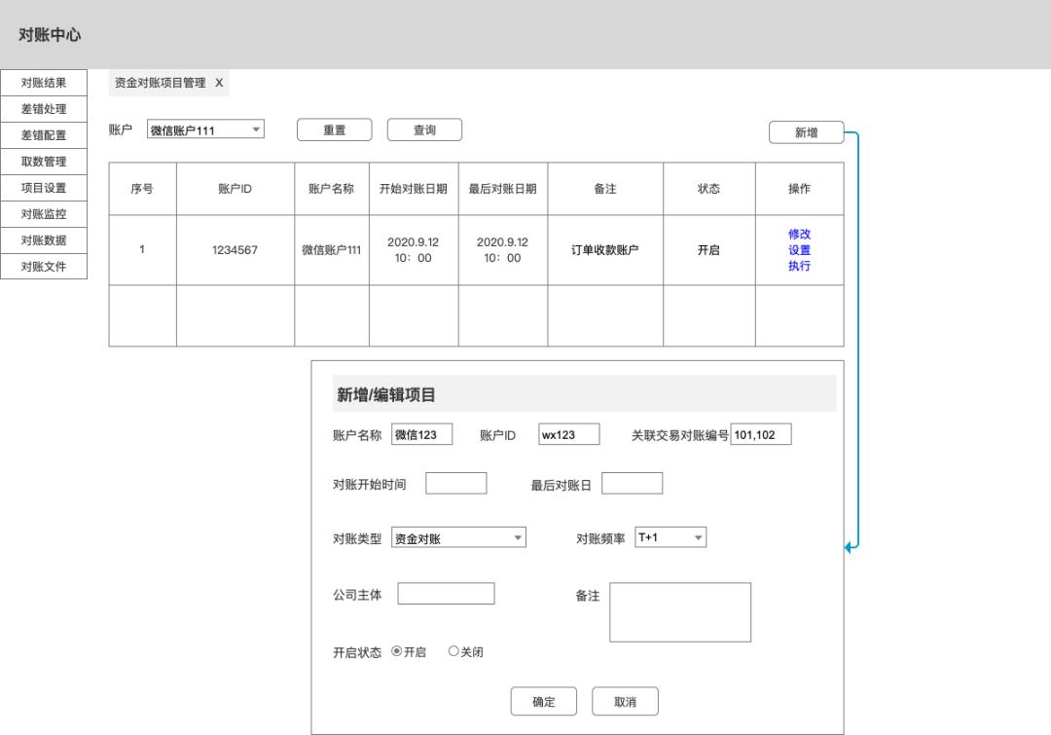This screenshot has height=735, width=1051.
Task: Click 查询 to run the query
Action: [x=424, y=129]
